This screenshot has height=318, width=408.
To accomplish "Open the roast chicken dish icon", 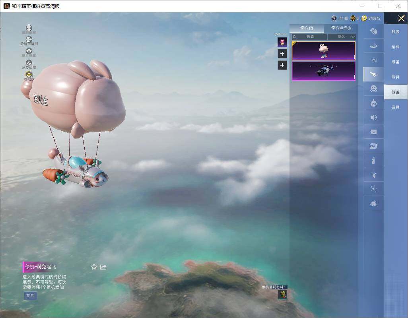I will tap(373, 203).
